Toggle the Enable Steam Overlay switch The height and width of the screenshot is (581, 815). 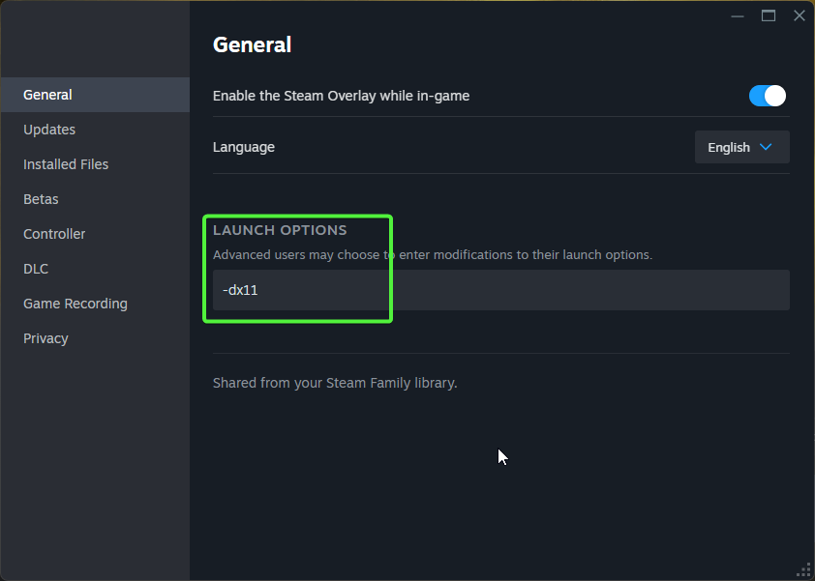tap(767, 96)
